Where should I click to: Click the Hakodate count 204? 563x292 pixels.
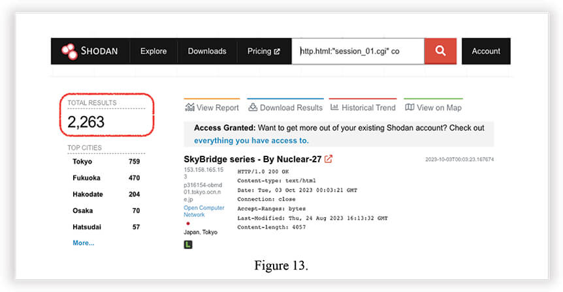pyautogui.click(x=135, y=194)
